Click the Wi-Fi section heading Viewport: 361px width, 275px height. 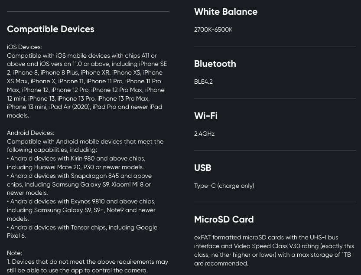tap(205, 116)
